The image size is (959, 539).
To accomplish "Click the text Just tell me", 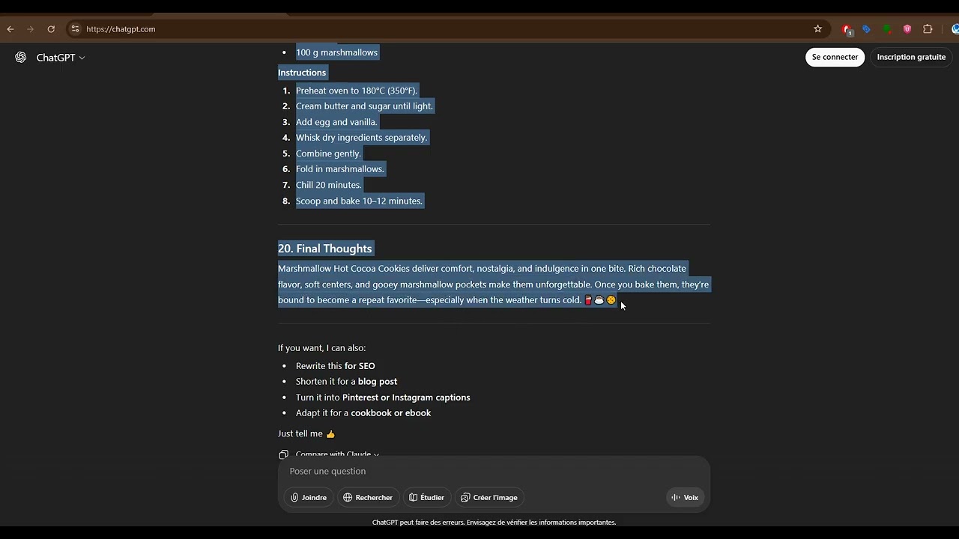I will (300, 433).
